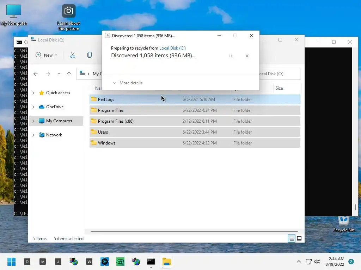Click the PerfLogs folder icon

pyautogui.click(x=94, y=99)
